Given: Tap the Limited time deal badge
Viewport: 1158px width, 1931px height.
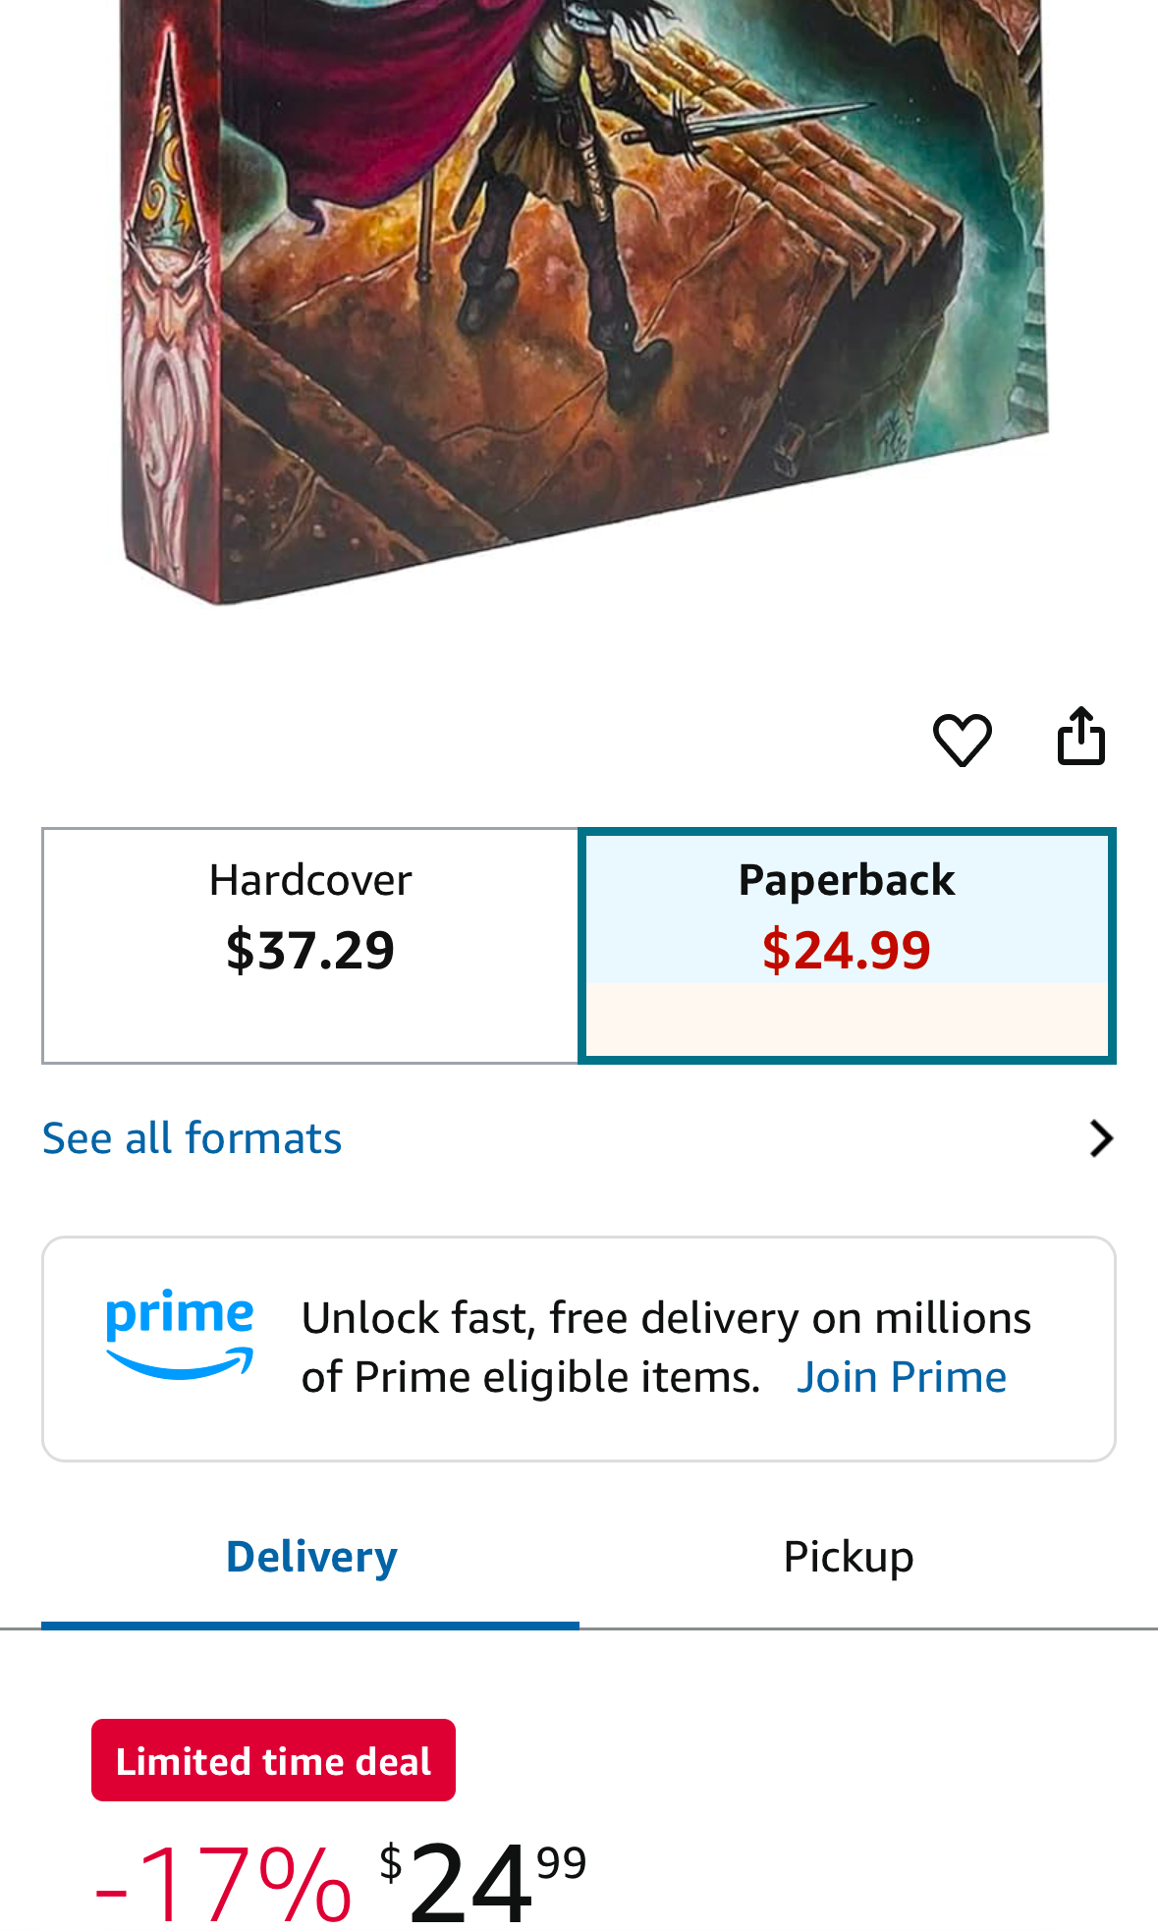Looking at the screenshot, I should coord(273,1761).
